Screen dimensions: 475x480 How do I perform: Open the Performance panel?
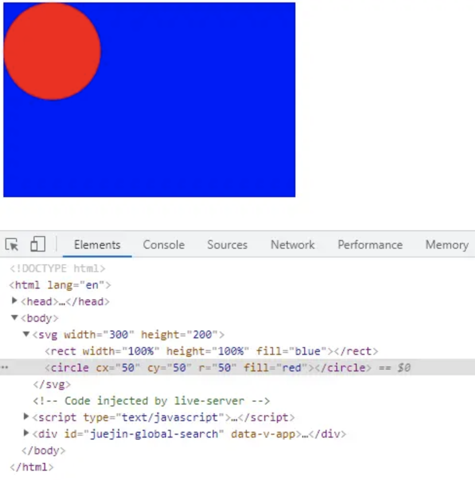click(369, 245)
